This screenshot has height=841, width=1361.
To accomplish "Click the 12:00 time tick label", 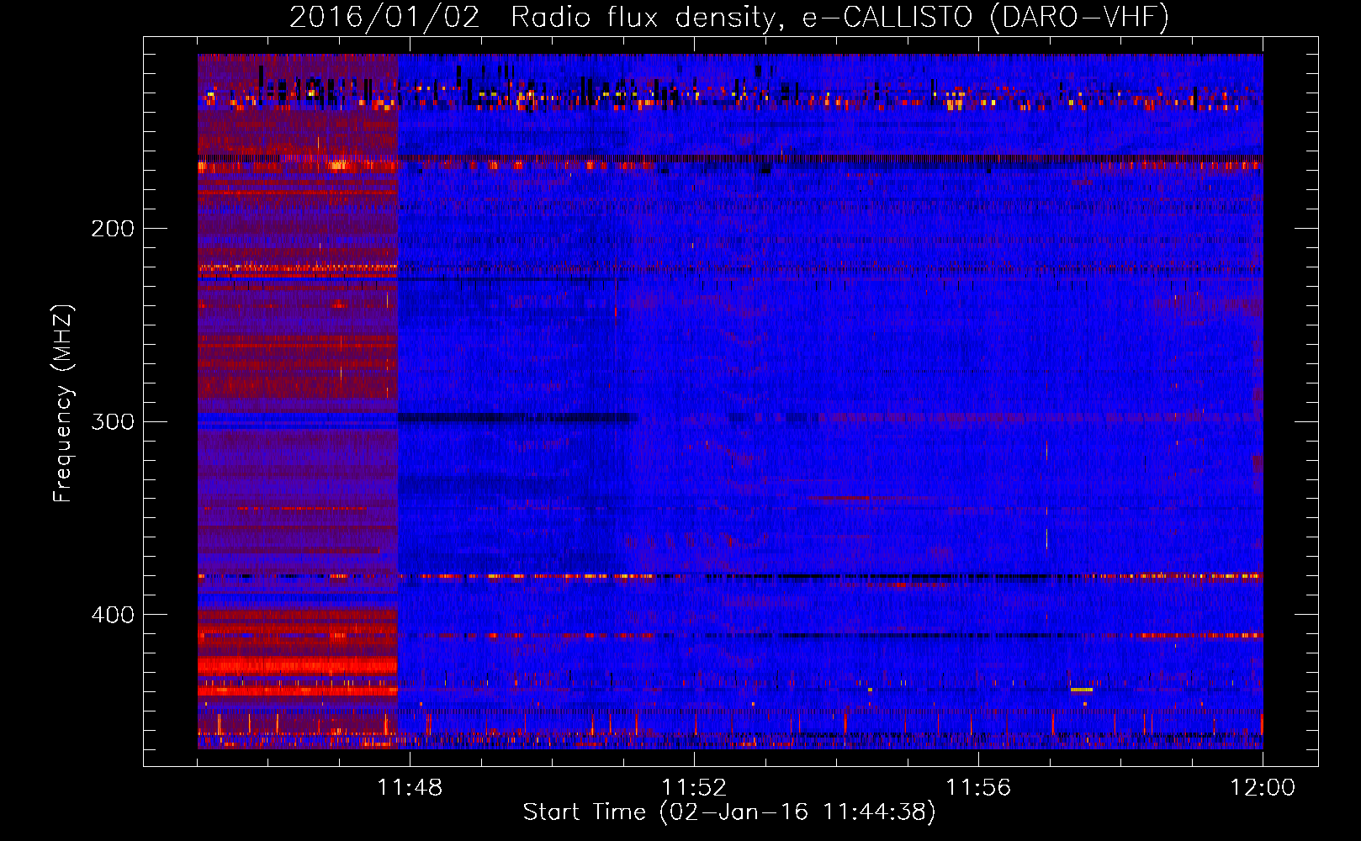I will (x=1263, y=788).
